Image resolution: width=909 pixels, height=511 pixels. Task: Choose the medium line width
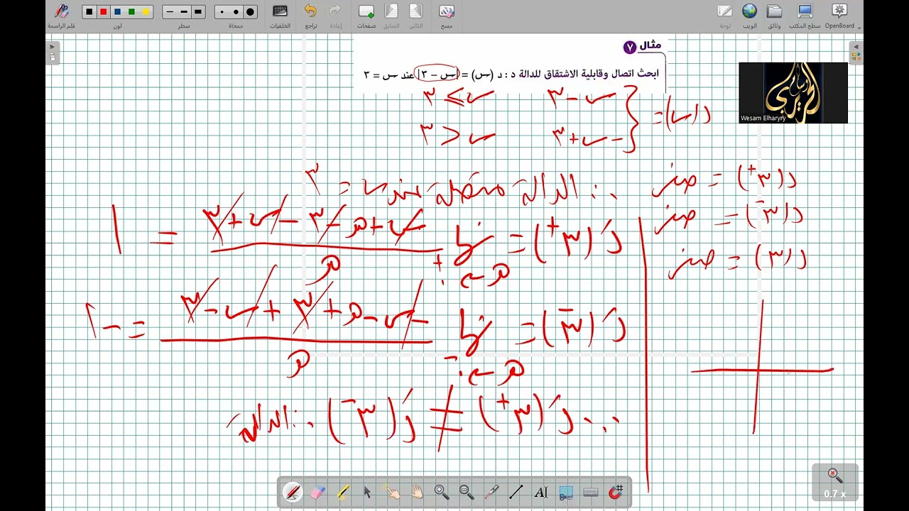pos(184,12)
